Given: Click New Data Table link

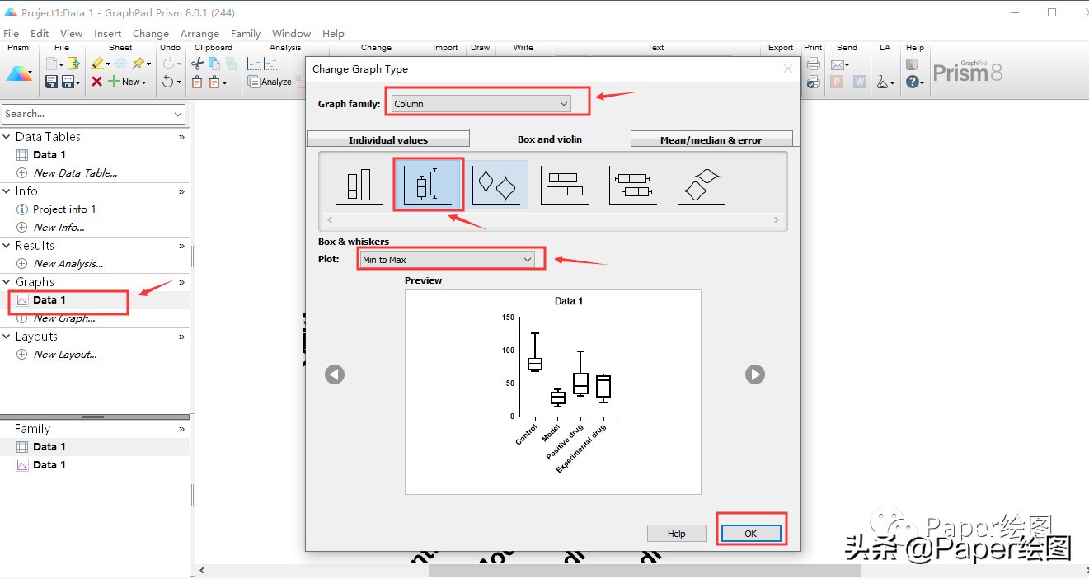Looking at the screenshot, I should (x=75, y=173).
